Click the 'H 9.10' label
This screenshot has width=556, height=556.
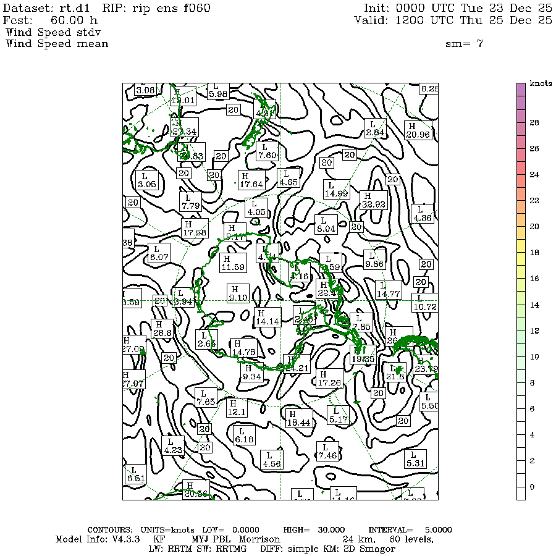click(238, 293)
